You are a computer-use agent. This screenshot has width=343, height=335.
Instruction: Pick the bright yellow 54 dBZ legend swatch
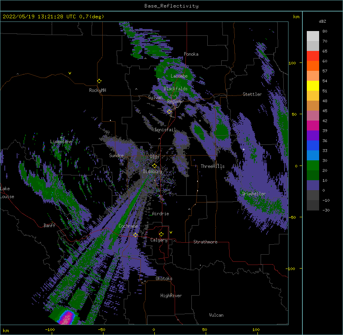point(313,86)
